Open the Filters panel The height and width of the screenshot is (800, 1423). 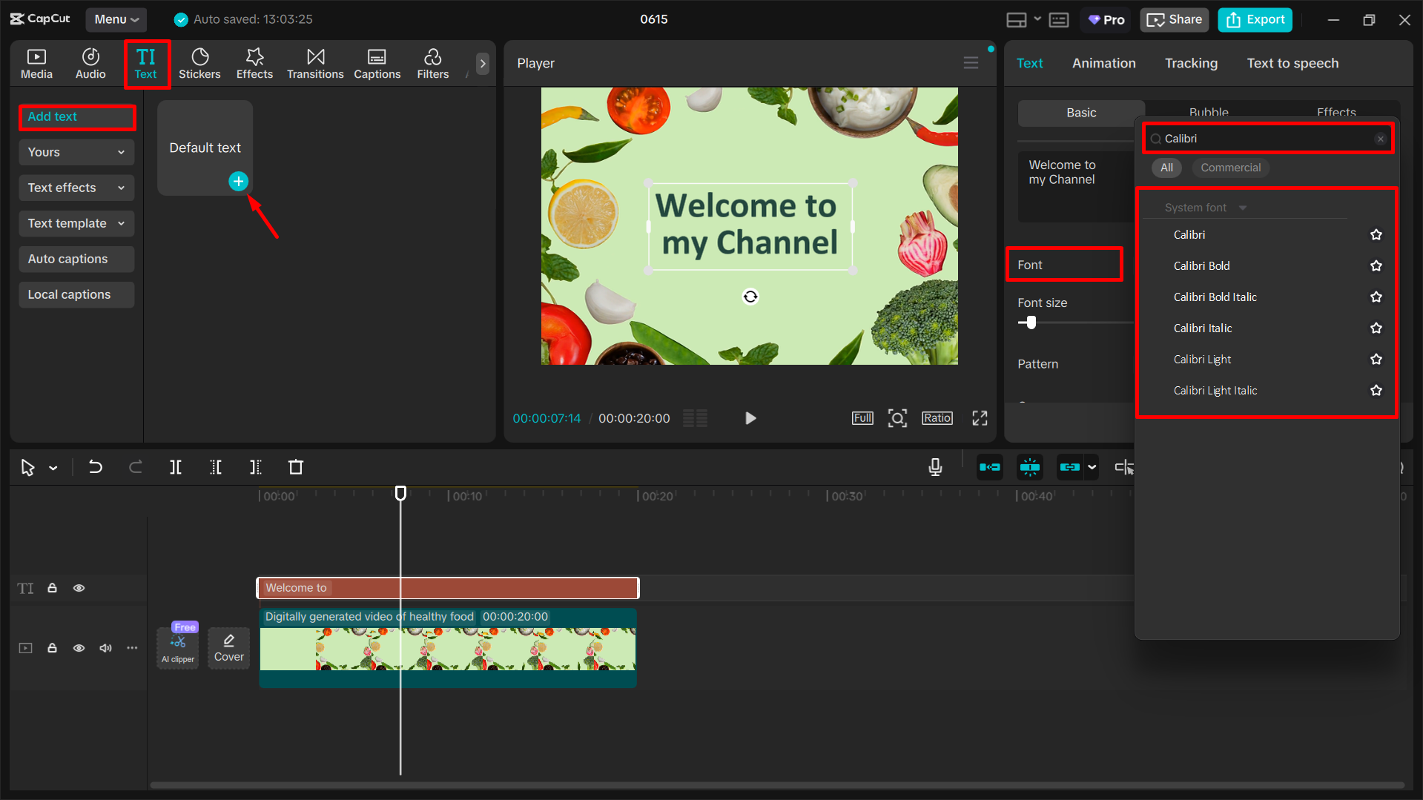432,63
